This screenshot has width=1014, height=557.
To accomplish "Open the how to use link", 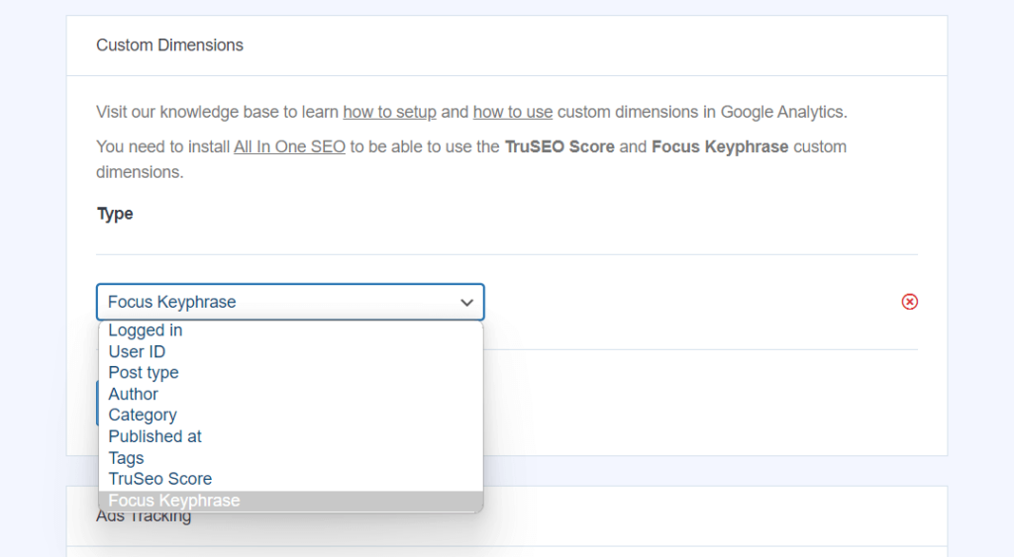I will point(512,112).
